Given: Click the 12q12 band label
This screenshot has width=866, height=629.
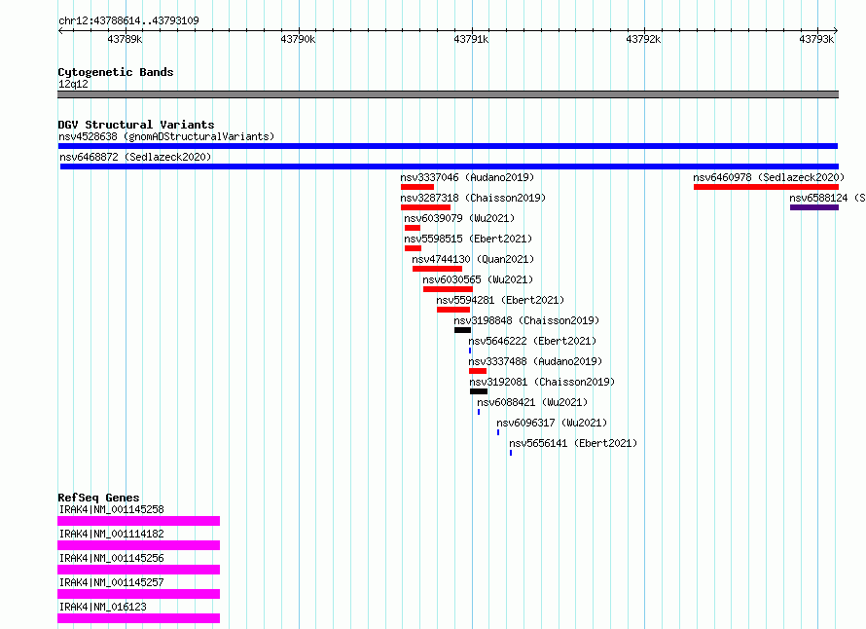Looking at the screenshot, I should coord(73,84).
